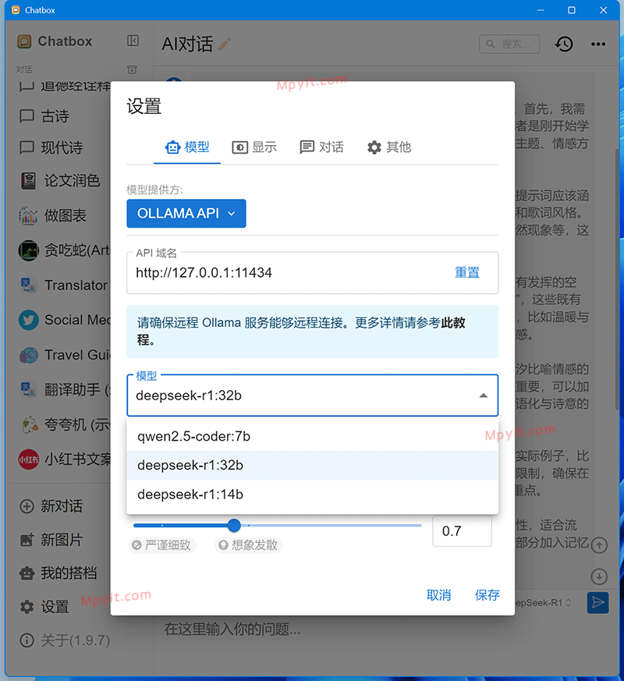Click 保存 to save settings
Image resolution: width=624 pixels, height=681 pixels.
pyautogui.click(x=487, y=595)
